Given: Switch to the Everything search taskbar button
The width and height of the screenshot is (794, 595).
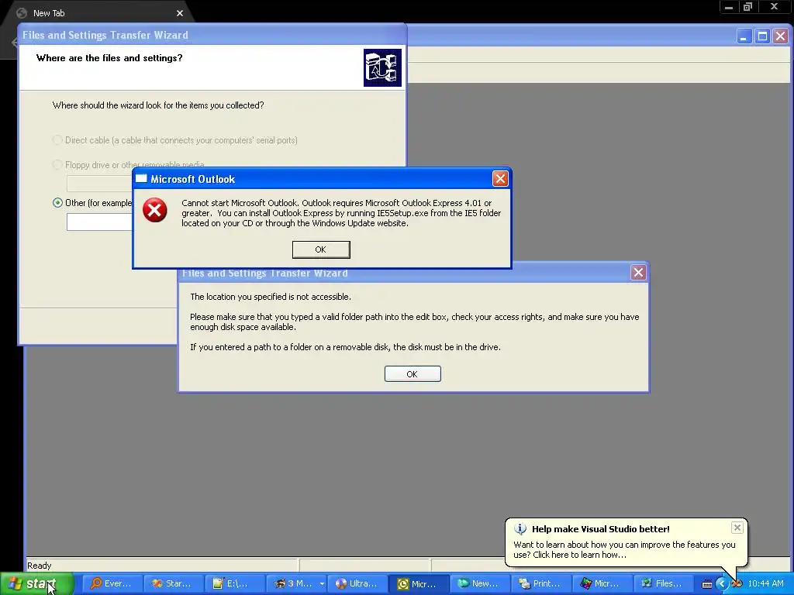Looking at the screenshot, I should click(112, 583).
